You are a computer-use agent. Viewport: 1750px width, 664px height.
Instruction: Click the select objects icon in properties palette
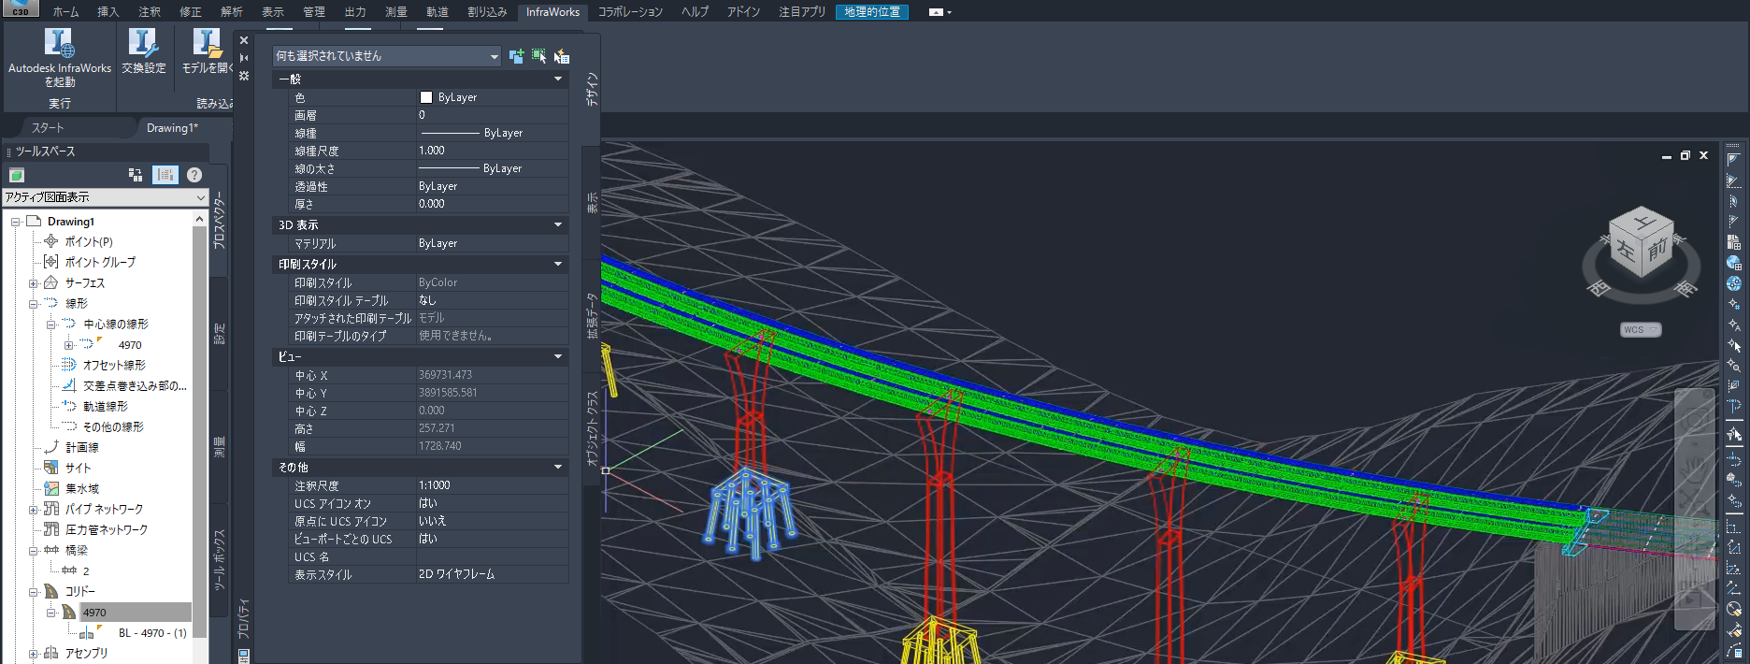point(539,56)
